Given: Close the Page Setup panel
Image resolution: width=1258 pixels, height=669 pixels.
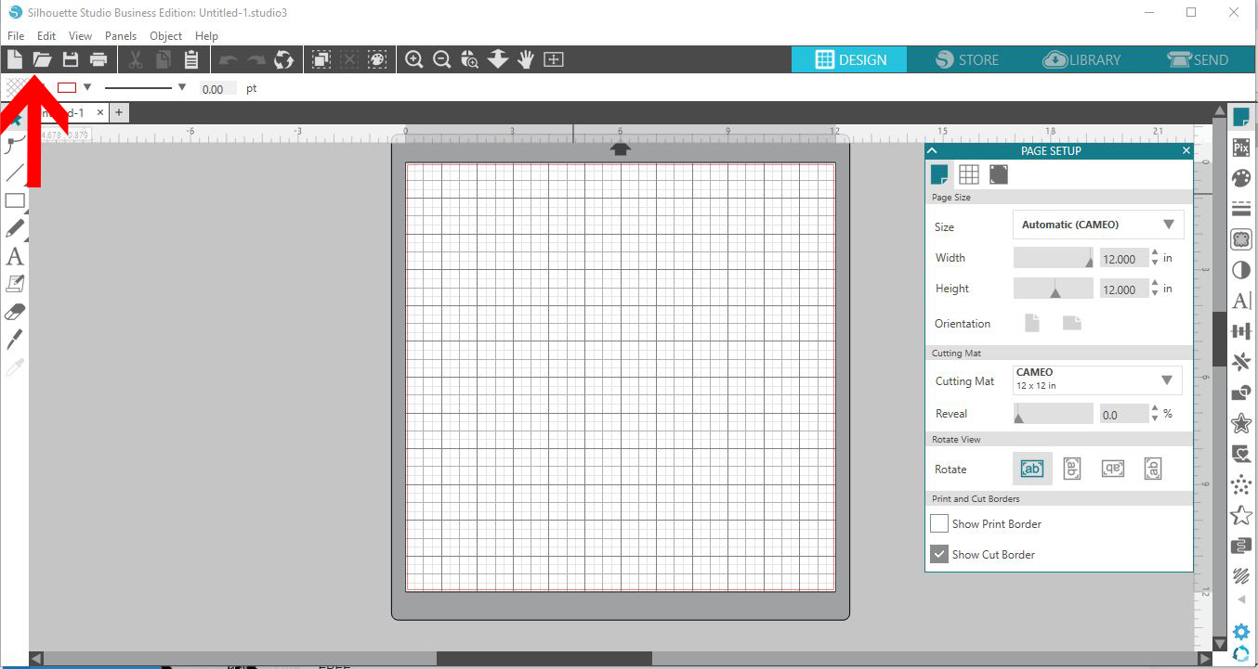Looking at the screenshot, I should (1186, 150).
